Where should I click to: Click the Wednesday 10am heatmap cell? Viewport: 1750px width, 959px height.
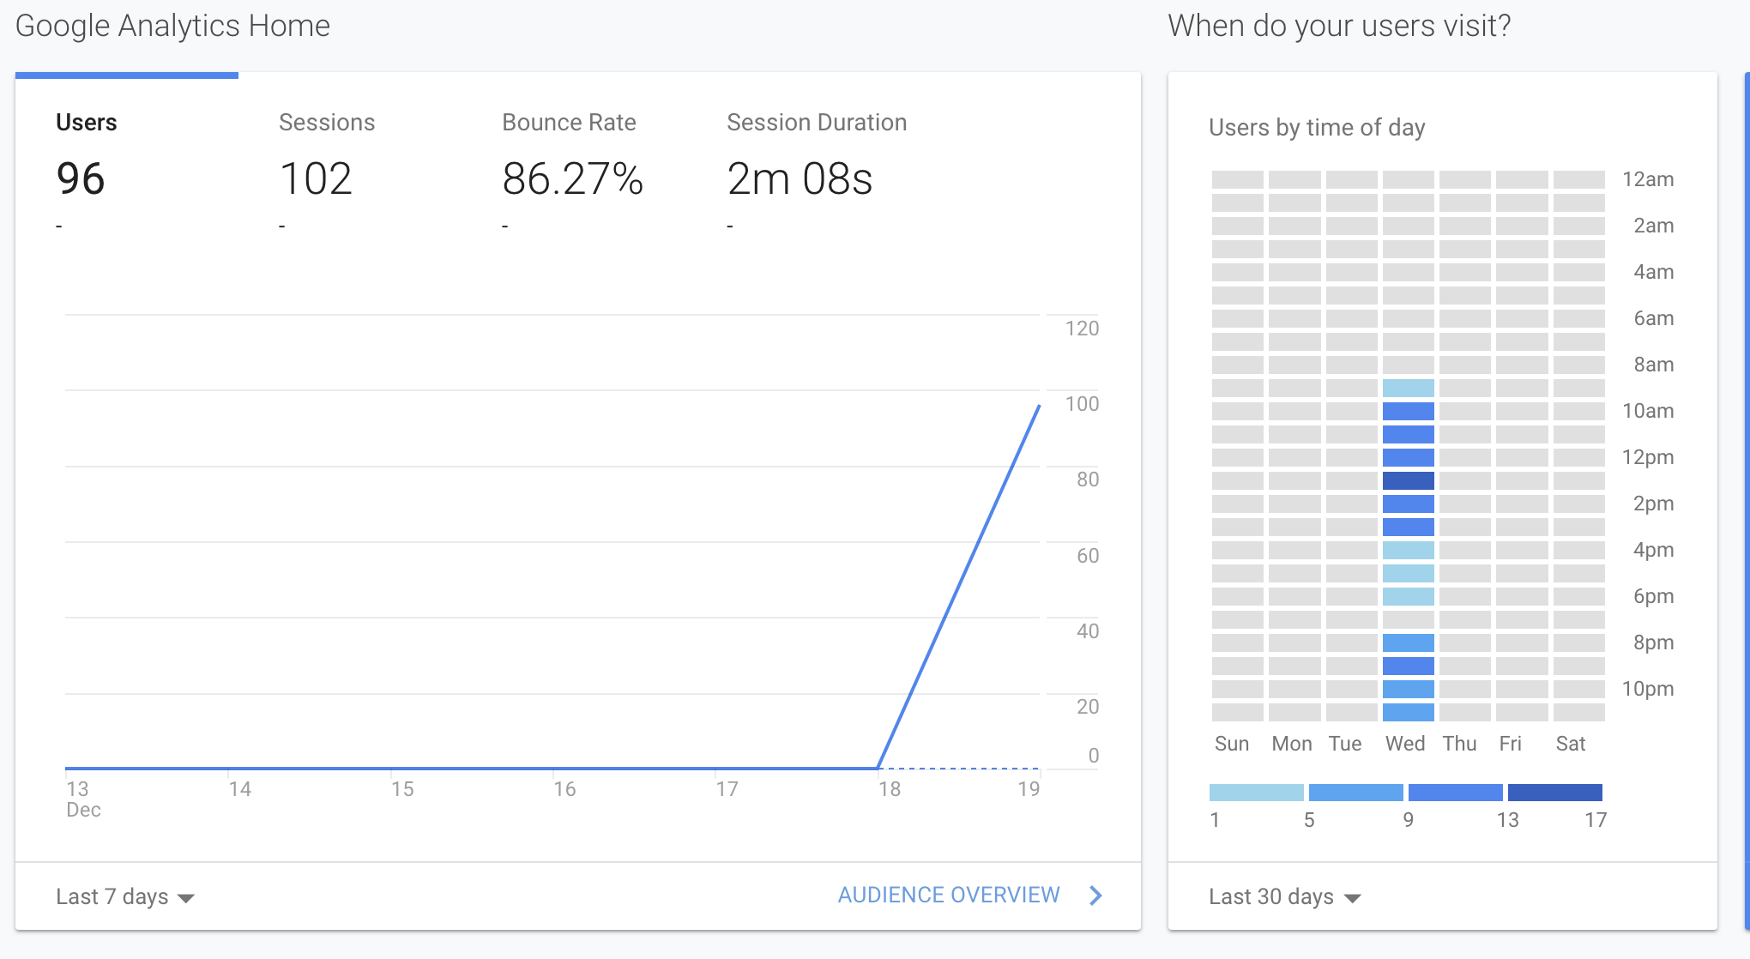(1409, 411)
